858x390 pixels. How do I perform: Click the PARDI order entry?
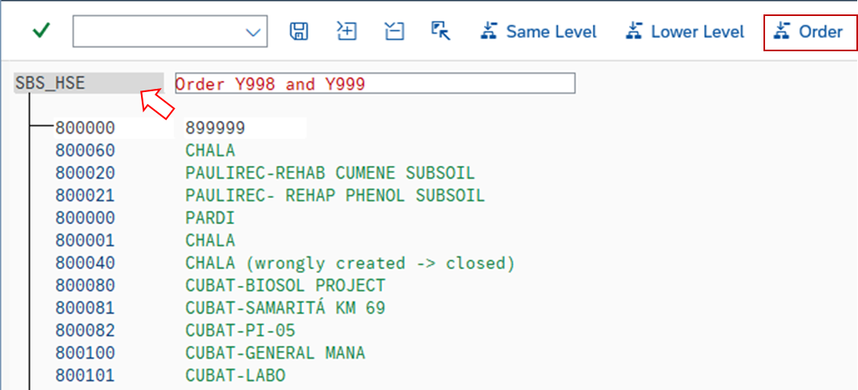[x=210, y=218]
